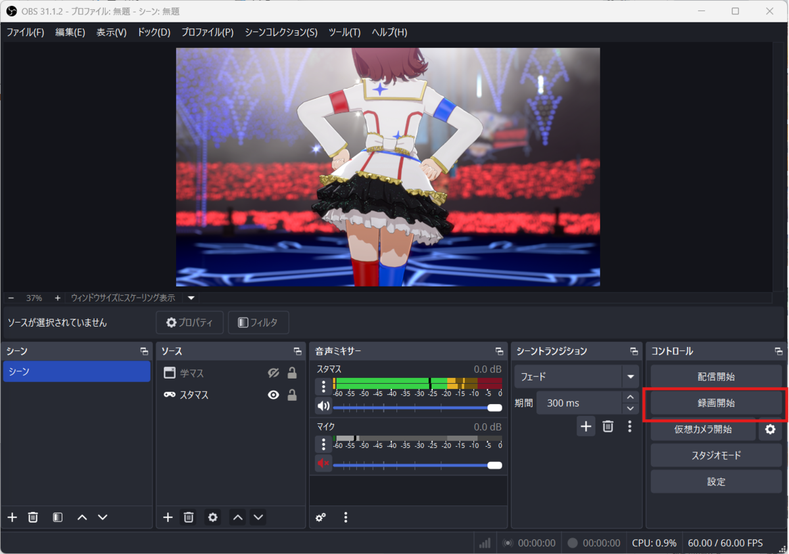789x554 pixels.
Task: Open the シーンコレクション(S) menu
Action: (x=281, y=32)
